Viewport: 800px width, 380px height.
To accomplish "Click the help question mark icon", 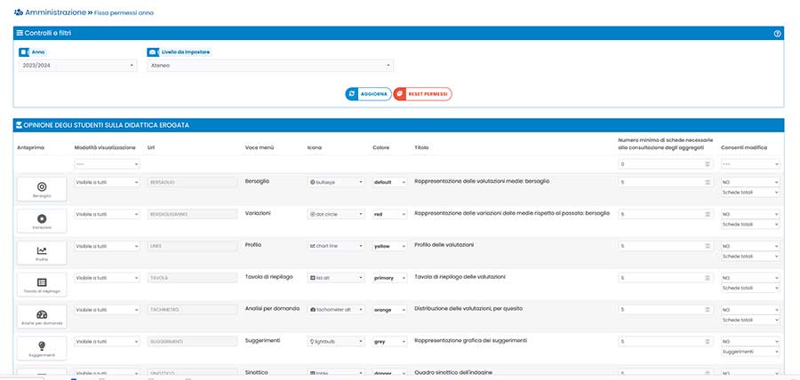I will (777, 33).
